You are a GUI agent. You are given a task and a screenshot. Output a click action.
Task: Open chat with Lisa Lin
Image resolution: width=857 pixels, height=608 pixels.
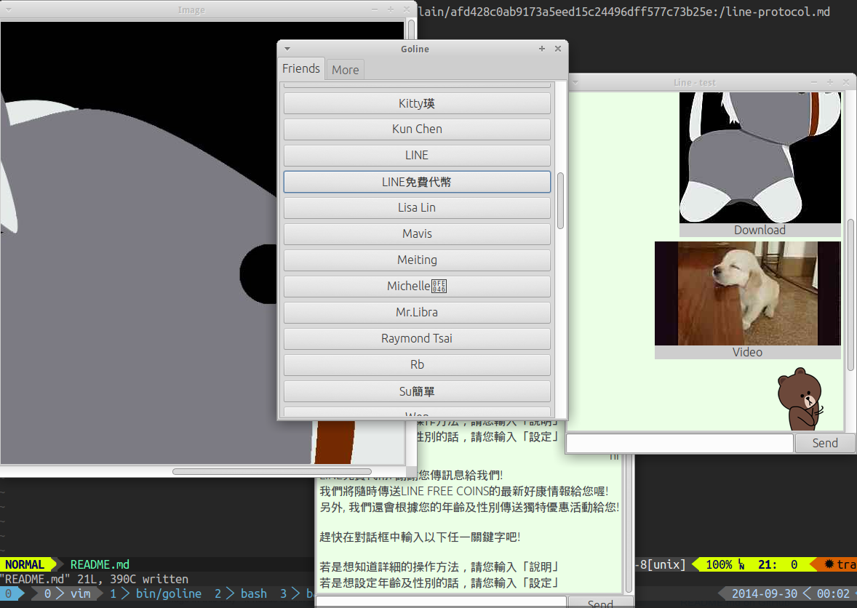click(x=417, y=207)
